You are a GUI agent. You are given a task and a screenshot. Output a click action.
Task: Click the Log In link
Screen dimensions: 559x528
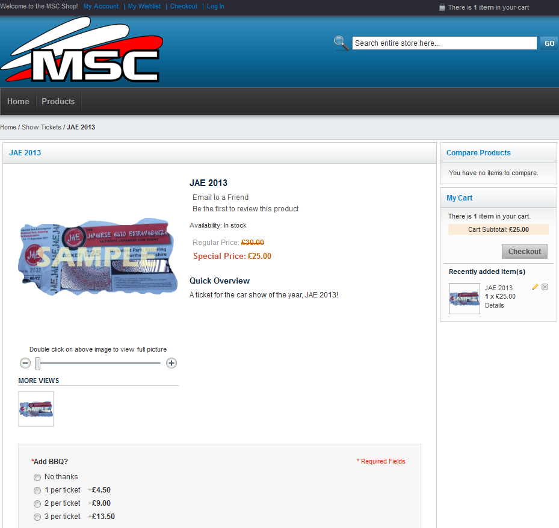click(215, 7)
